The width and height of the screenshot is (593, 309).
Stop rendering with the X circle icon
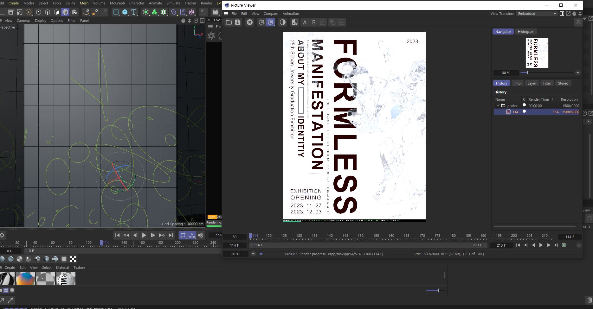[250, 22]
